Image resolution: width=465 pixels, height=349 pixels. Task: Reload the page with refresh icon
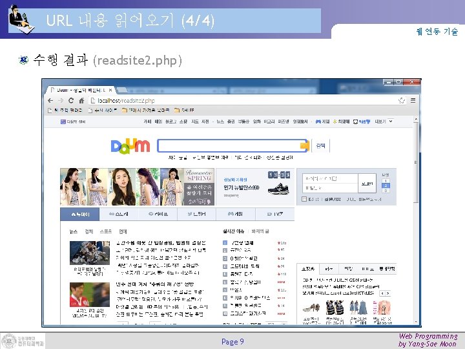point(71,101)
